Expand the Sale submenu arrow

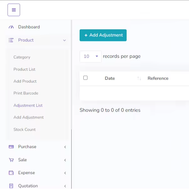click(65, 160)
